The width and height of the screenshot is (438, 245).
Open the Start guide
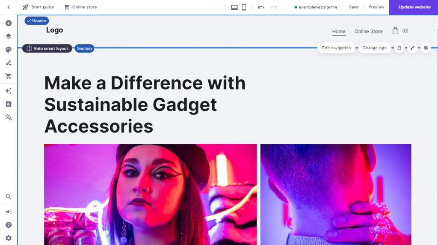(38, 7)
